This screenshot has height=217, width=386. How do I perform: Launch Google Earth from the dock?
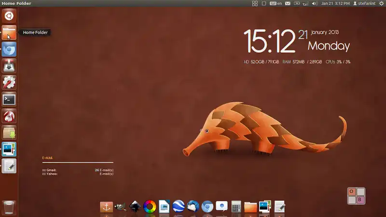[x=179, y=206]
